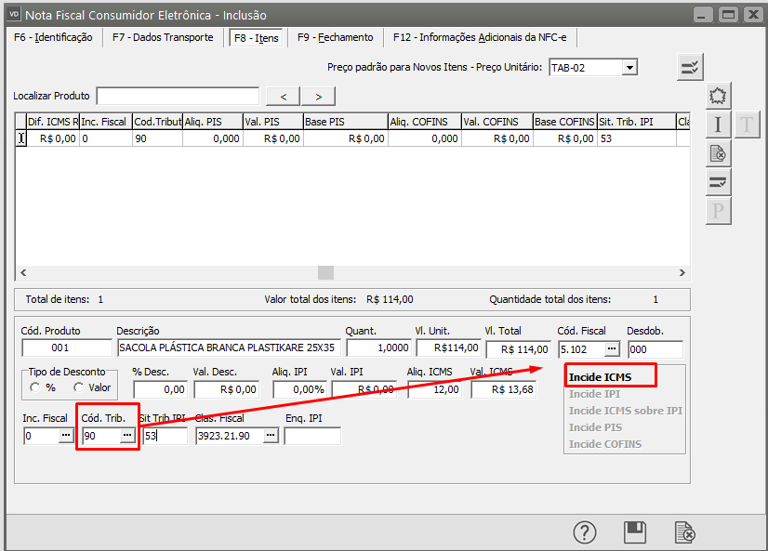This screenshot has height=551, width=768.
Task: Click the checklist icon beside the TAB-02 dropdown
Action: [690, 67]
